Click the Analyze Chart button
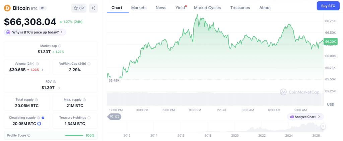The image size is (343, 141). pos(305,117)
